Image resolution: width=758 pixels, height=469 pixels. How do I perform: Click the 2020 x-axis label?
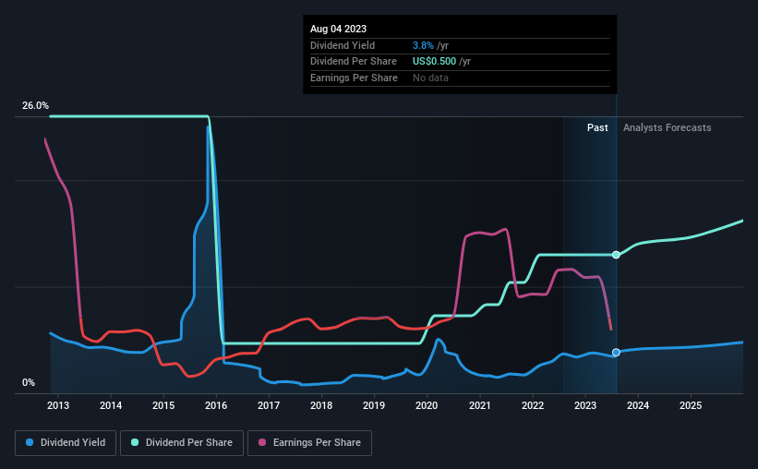pos(427,405)
